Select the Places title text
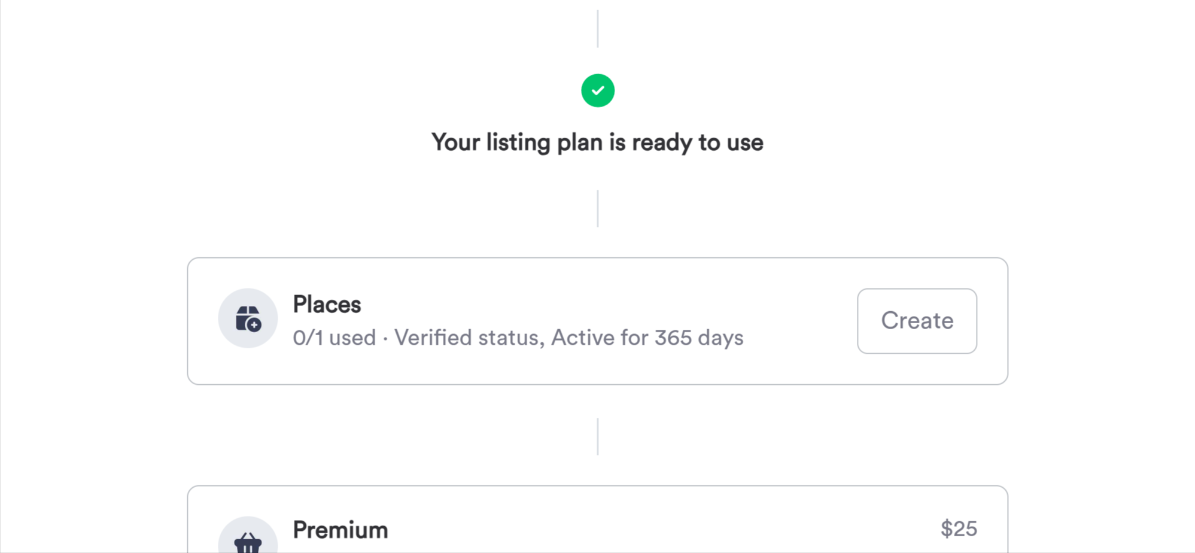Viewport: 1195px width, 553px height. point(327,305)
